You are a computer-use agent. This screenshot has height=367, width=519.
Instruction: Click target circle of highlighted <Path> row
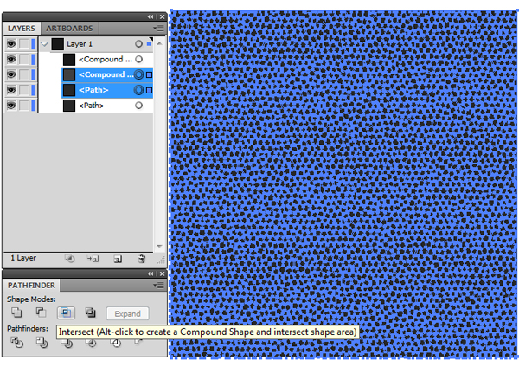(x=139, y=90)
